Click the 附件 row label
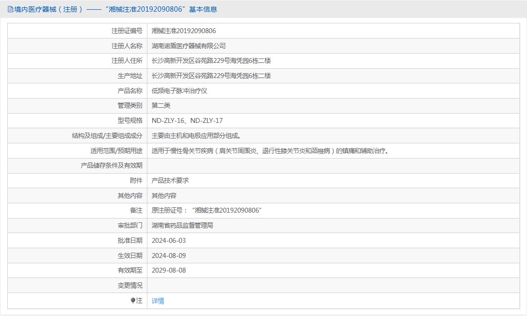The height and width of the screenshot is (316, 527). click(136, 180)
